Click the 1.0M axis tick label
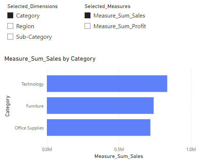Screen dimensions: 219x166 [191, 150]
